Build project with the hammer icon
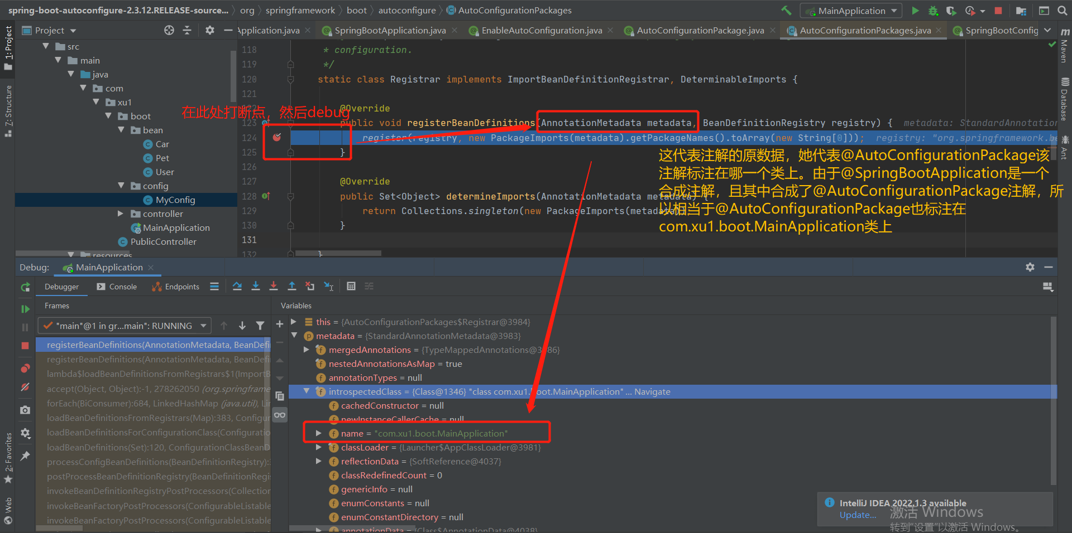This screenshot has width=1072, height=533. (x=786, y=11)
